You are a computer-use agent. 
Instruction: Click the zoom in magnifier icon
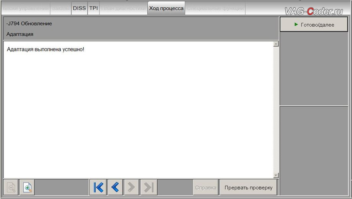pyautogui.click(x=27, y=187)
